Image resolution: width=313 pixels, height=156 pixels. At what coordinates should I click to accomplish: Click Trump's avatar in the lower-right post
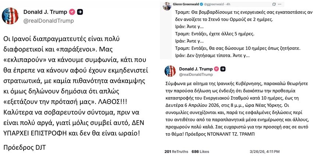[x=170, y=71]
